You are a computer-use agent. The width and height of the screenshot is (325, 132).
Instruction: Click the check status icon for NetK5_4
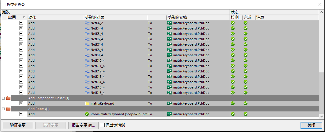coord(233,34)
